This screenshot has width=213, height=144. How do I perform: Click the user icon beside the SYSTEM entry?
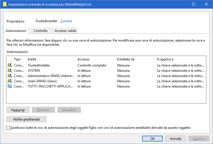point(10,71)
